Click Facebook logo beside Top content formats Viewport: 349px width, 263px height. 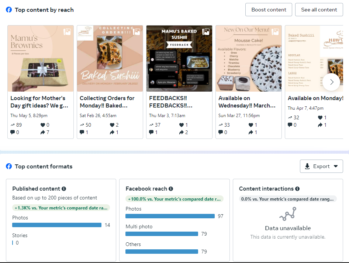click(x=9, y=166)
